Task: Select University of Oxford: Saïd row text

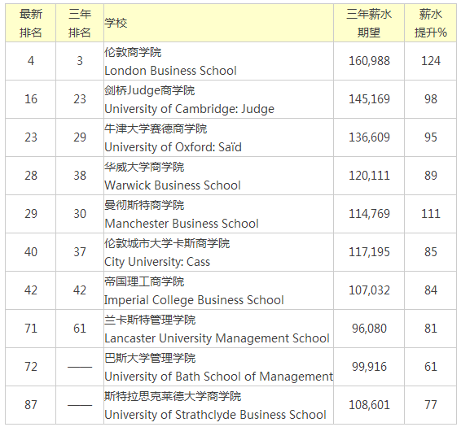Action: pos(173,147)
